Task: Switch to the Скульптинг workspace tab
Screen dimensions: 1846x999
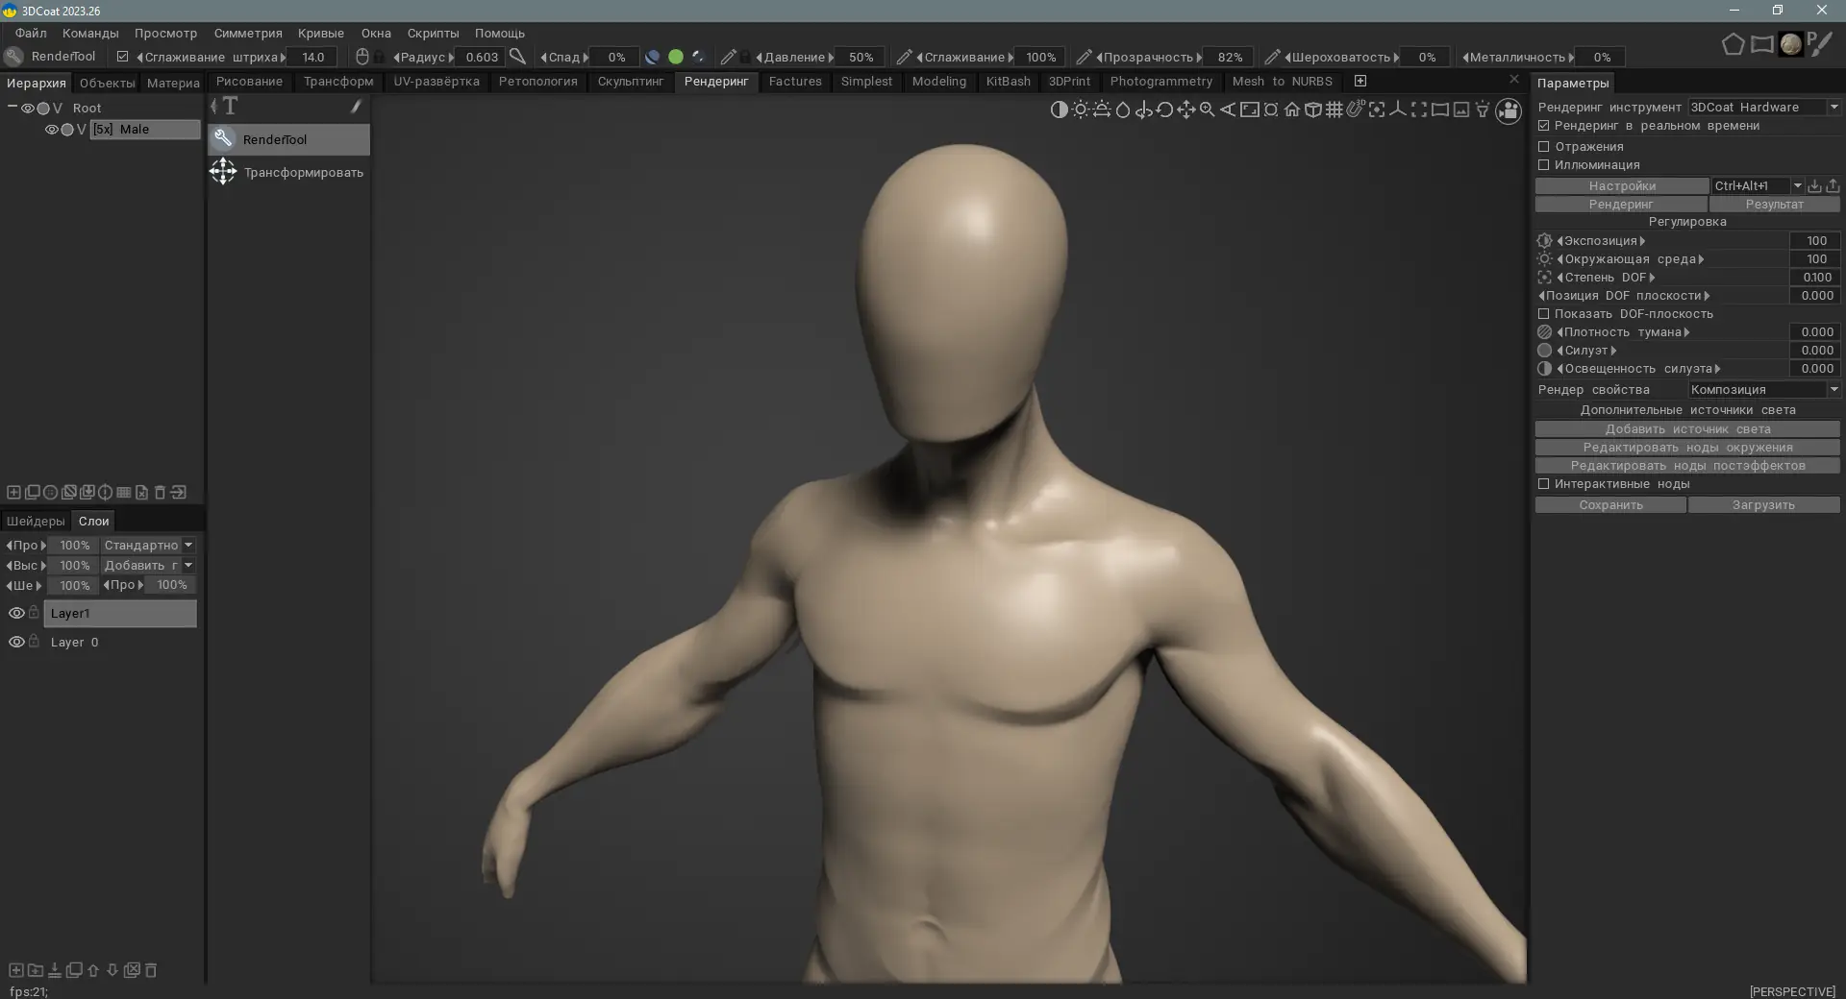Action: tap(631, 82)
